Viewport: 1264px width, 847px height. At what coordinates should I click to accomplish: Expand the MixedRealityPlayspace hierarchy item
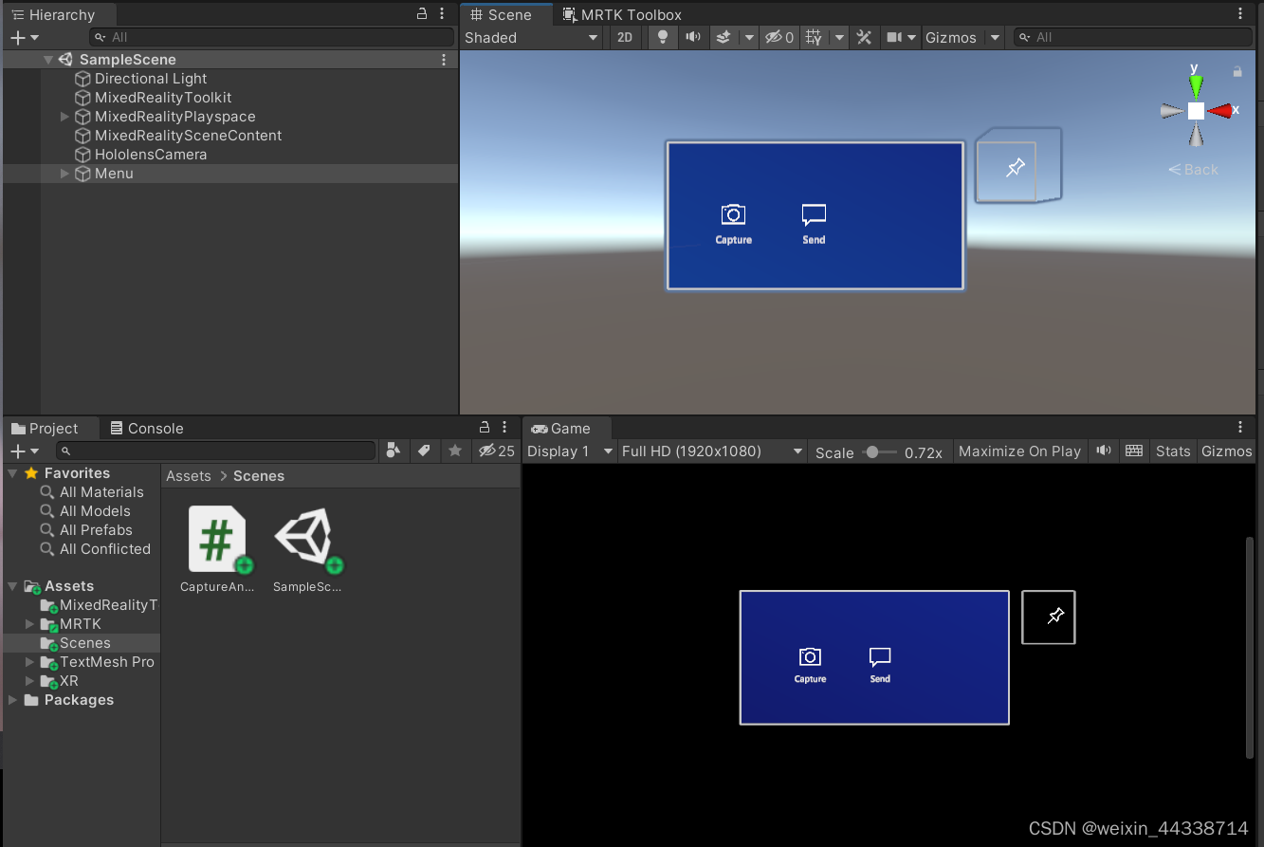click(64, 116)
